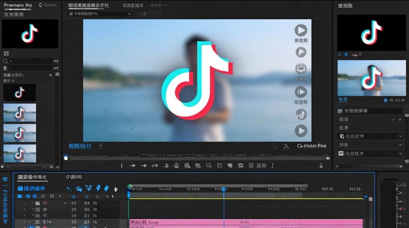The width and height of the screenshot is (409, 228).
Task: Click the TV-shaped icon overlaid on the preview
Action: pos(301,69)
